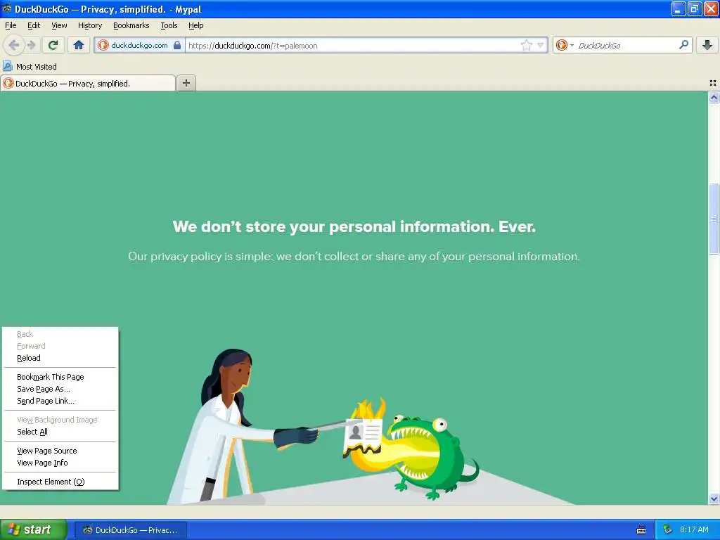This screenshot has height=540, width=720.
Task: Open the View menu
Action: tap(59, 25)
